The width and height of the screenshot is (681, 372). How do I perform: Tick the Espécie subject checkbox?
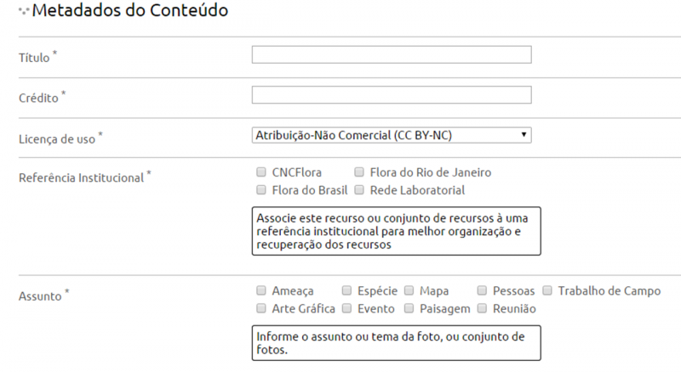click(x=346, y=290)
